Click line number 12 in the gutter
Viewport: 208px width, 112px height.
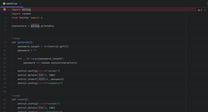[5, 59]
